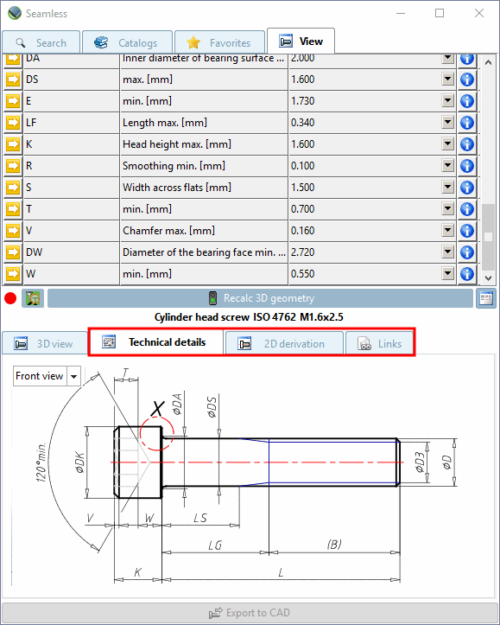Go to the Favorites tab
500x625 pixels.
[219, 42]
